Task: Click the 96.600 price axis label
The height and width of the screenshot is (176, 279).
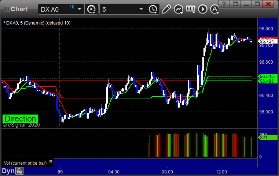Action: click(266, 62)
